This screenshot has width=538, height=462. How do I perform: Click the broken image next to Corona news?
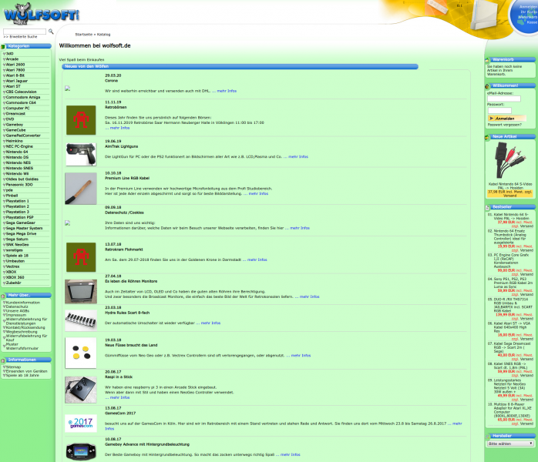pos(68,89)
